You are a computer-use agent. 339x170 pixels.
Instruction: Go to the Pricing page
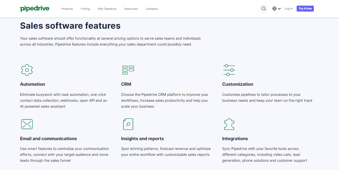click(x=85, y=9)
